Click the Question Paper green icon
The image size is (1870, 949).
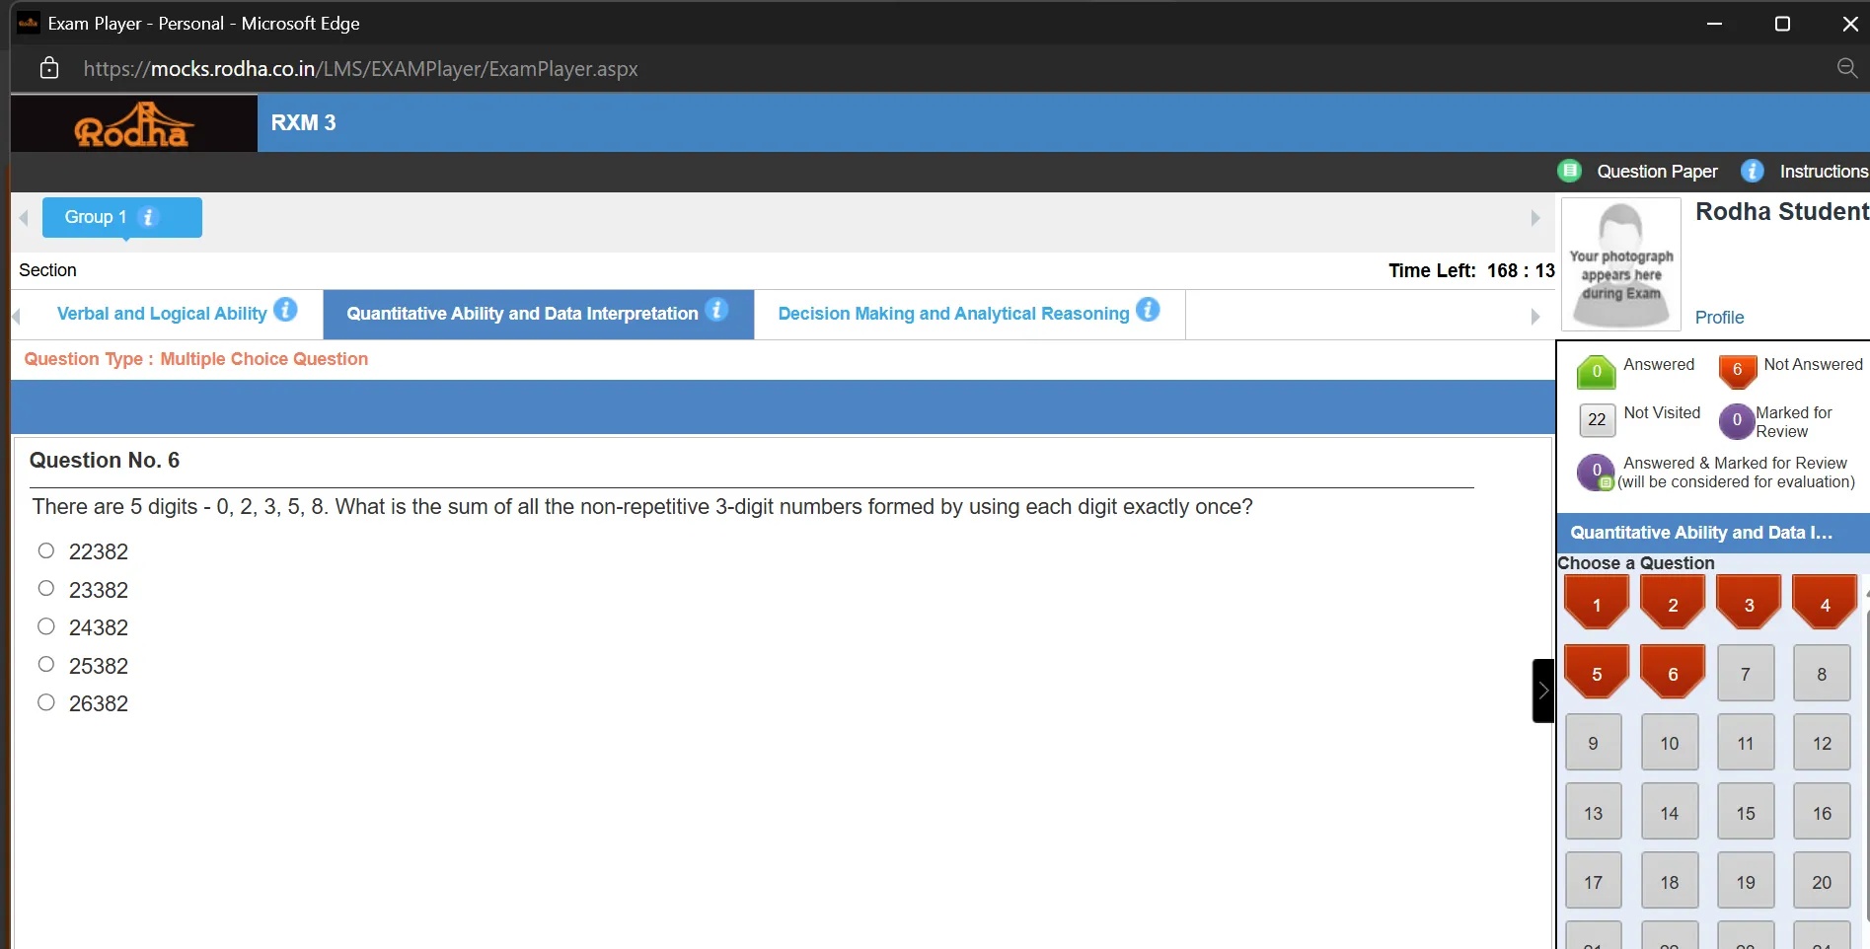pos(1569,171)
